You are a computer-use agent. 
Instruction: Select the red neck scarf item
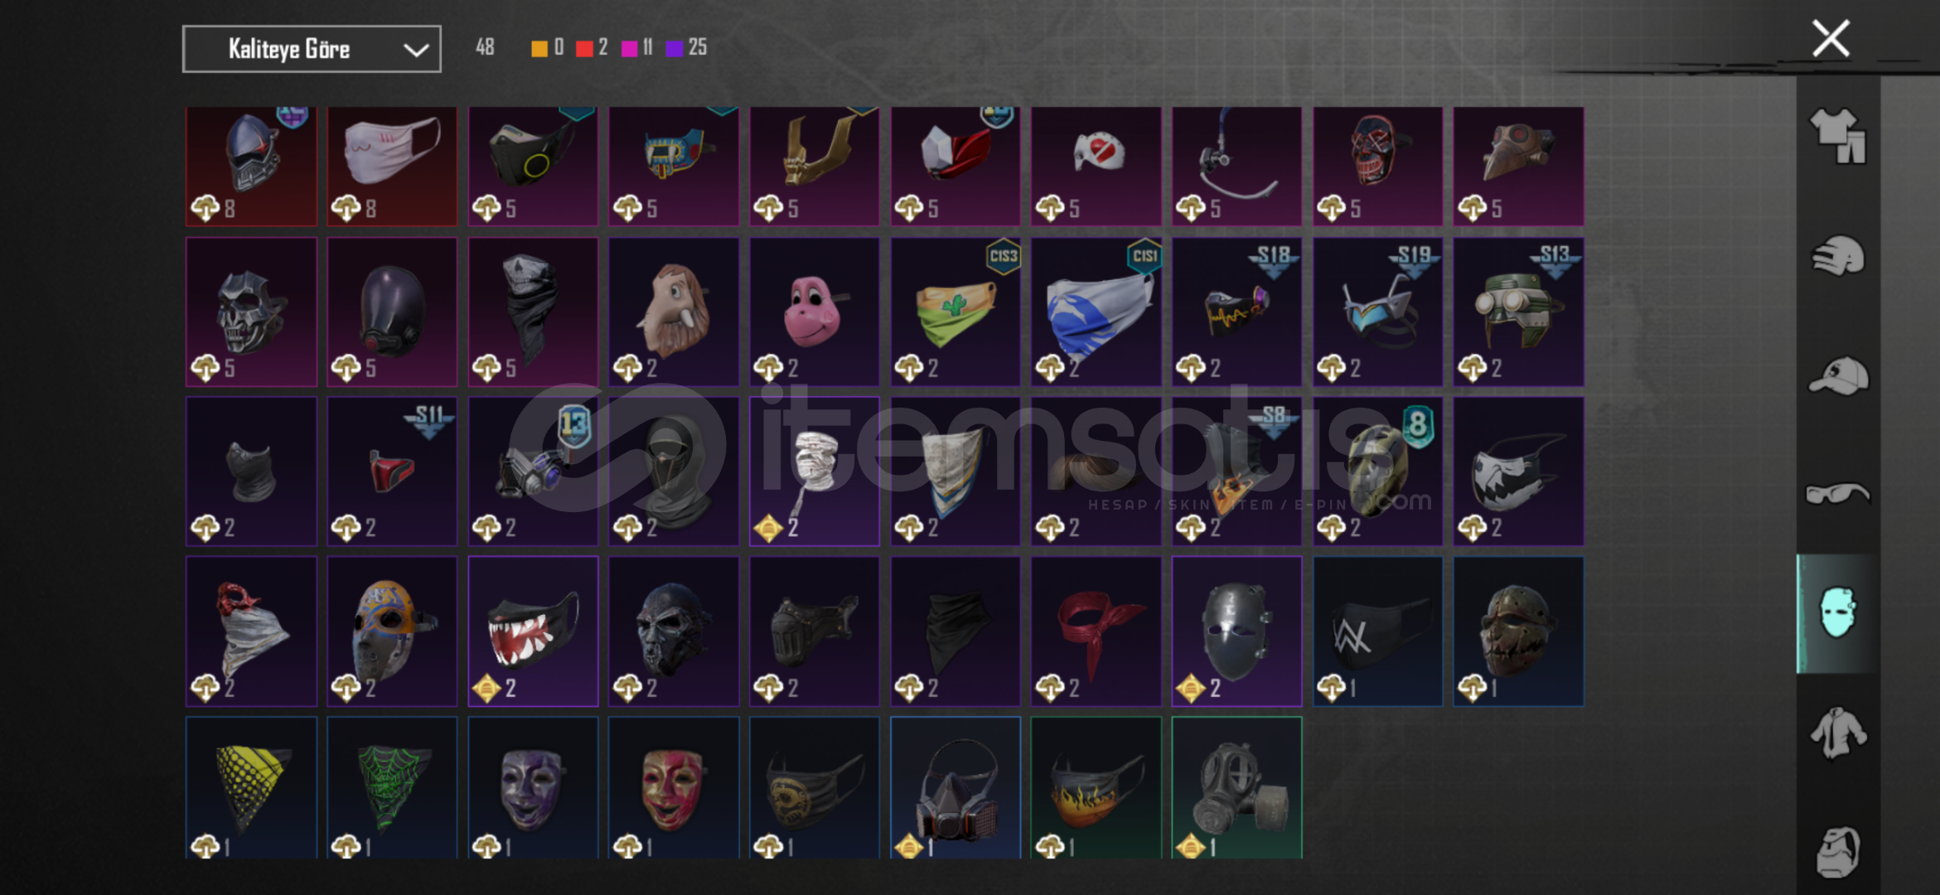[x=1096, y=631]
